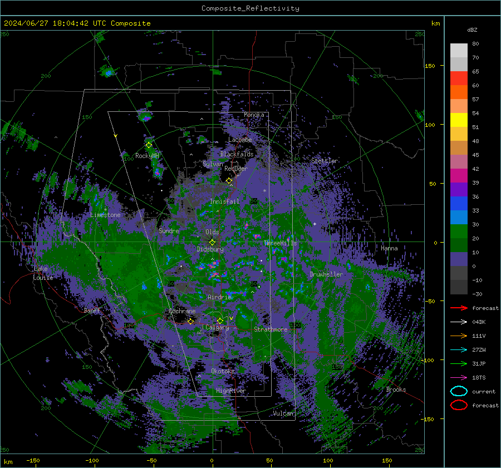Click the 'current' legend label

[484, 392]
